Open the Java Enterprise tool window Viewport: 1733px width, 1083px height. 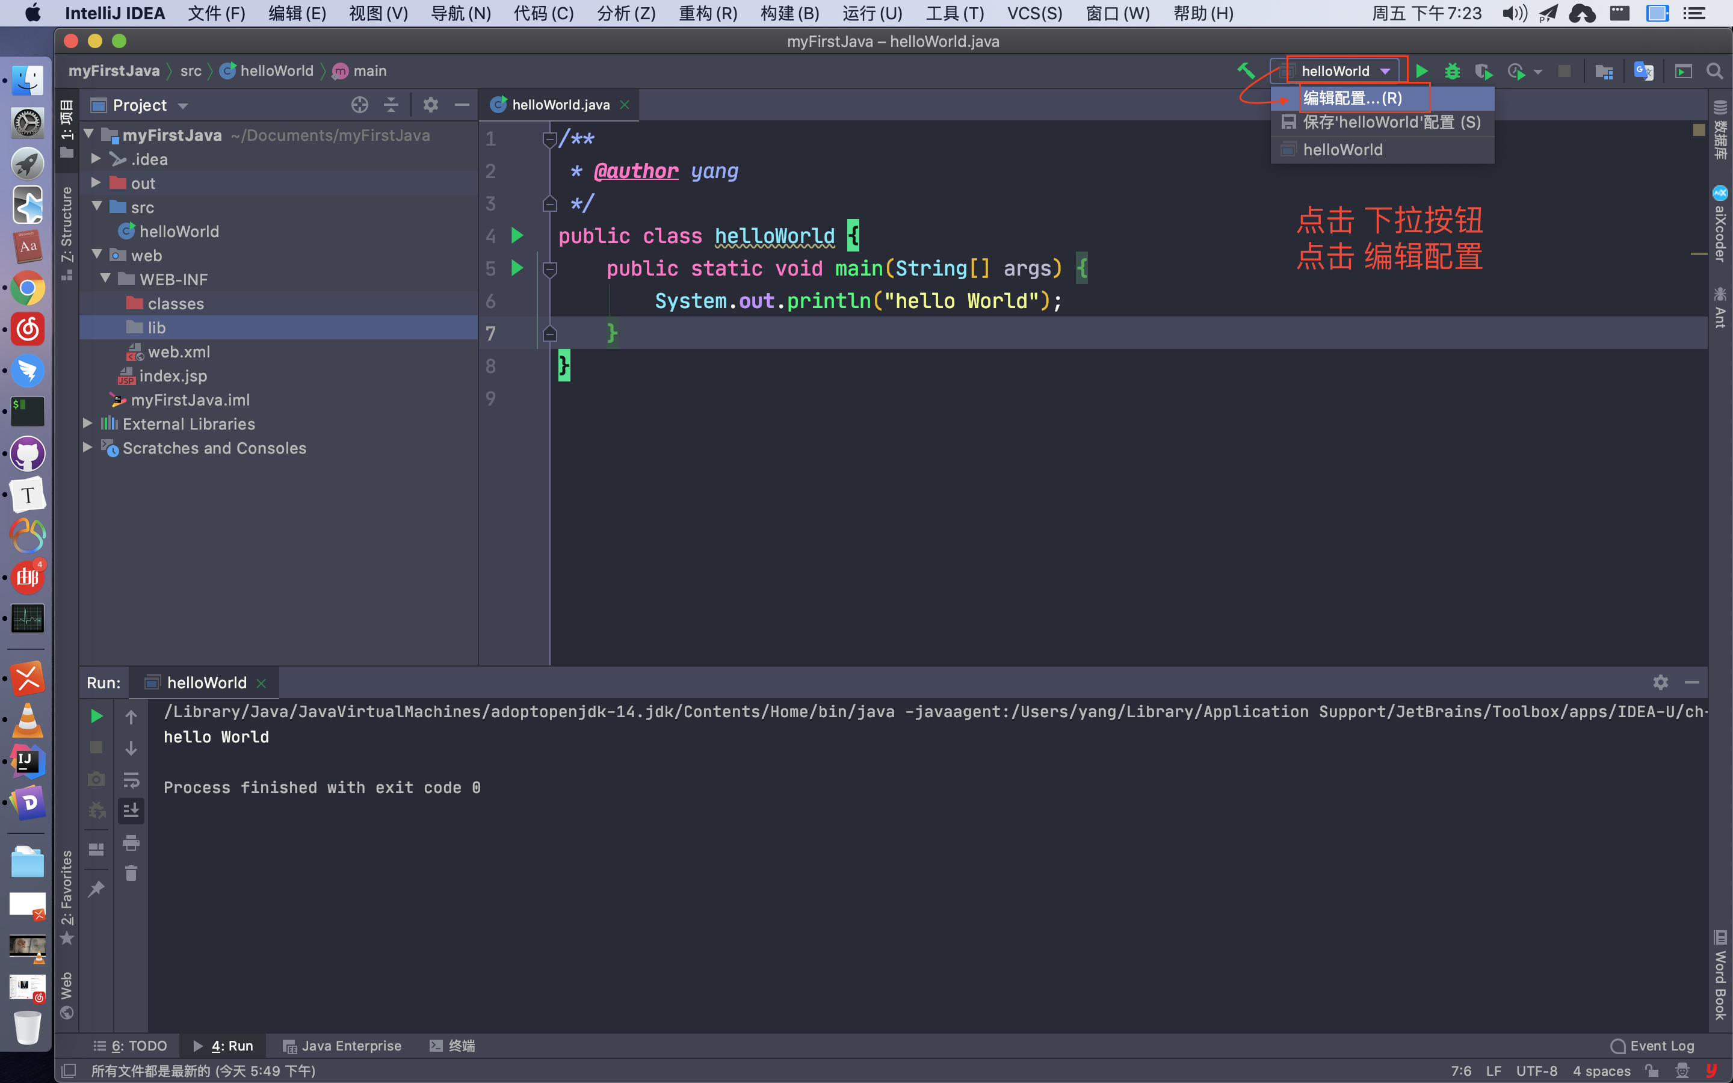[342, 1046]
